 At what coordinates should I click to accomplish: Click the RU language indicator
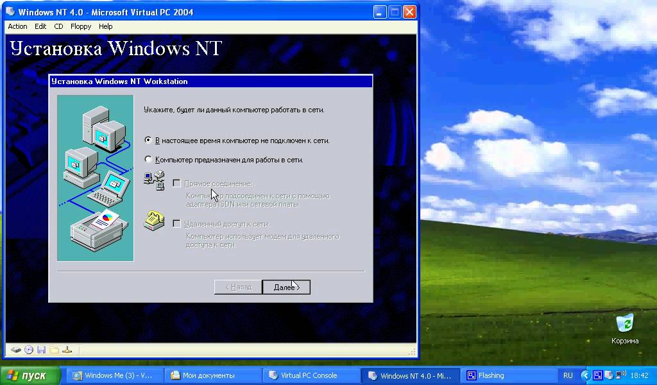pos(568,376)
